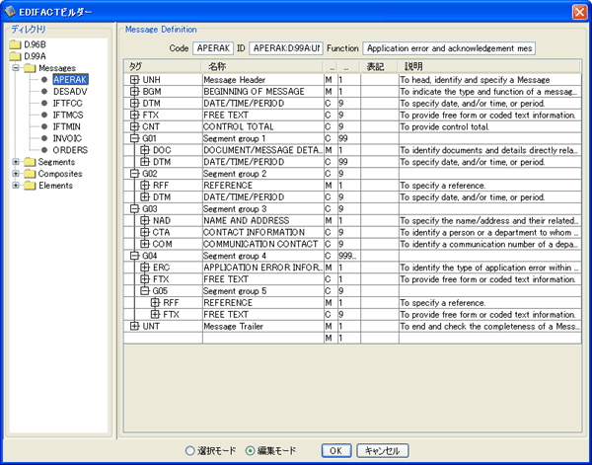Select the 編集モード radio button

point(250,450)
